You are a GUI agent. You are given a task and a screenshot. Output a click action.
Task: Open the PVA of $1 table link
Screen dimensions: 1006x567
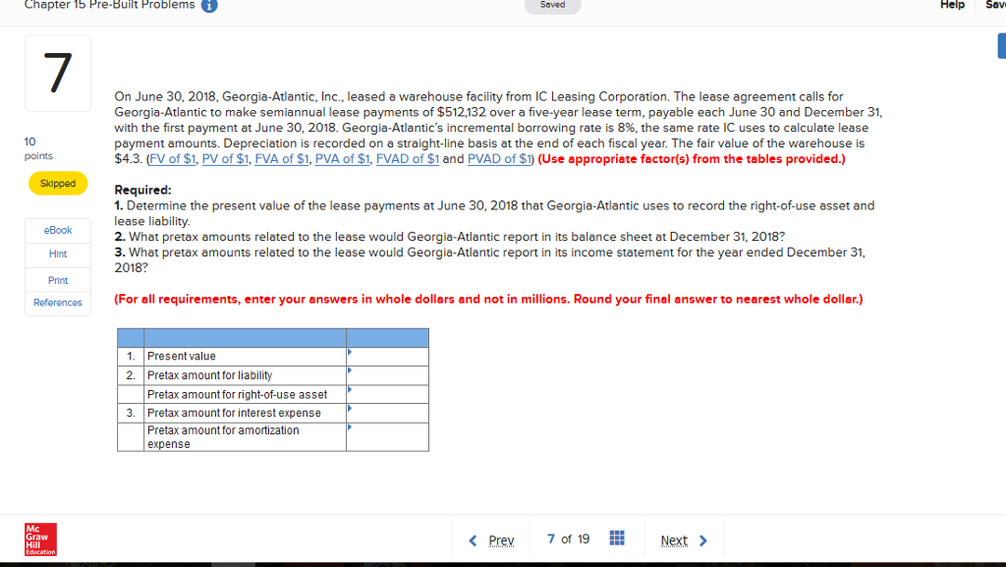(342, 159)
